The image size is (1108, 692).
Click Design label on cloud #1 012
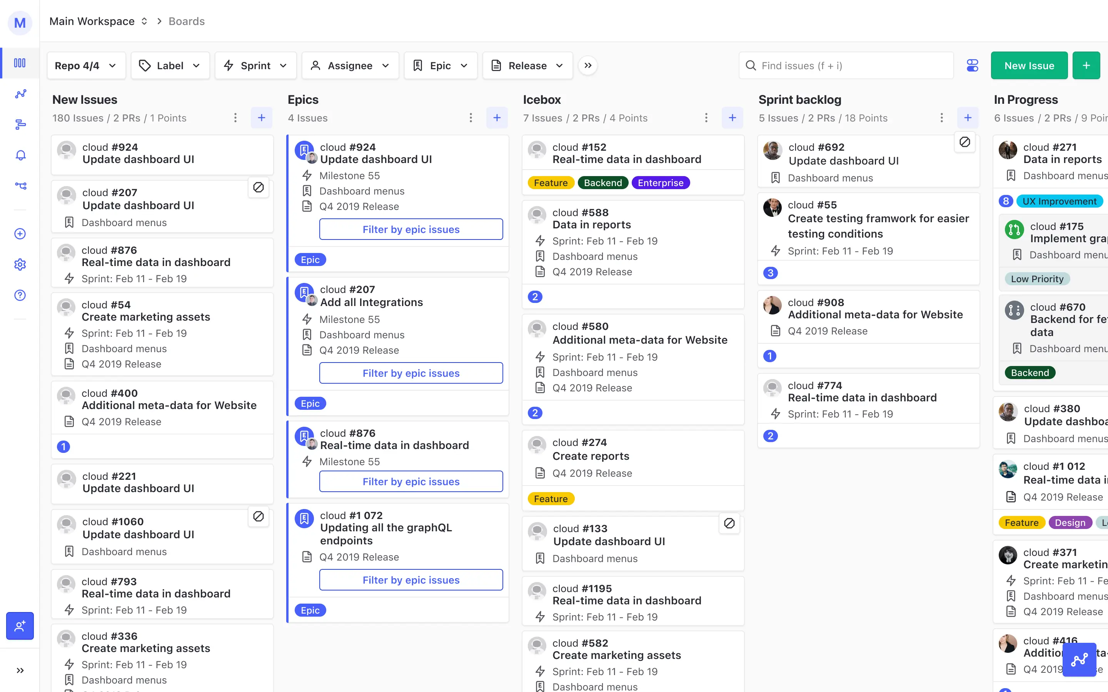(1070, 523)
